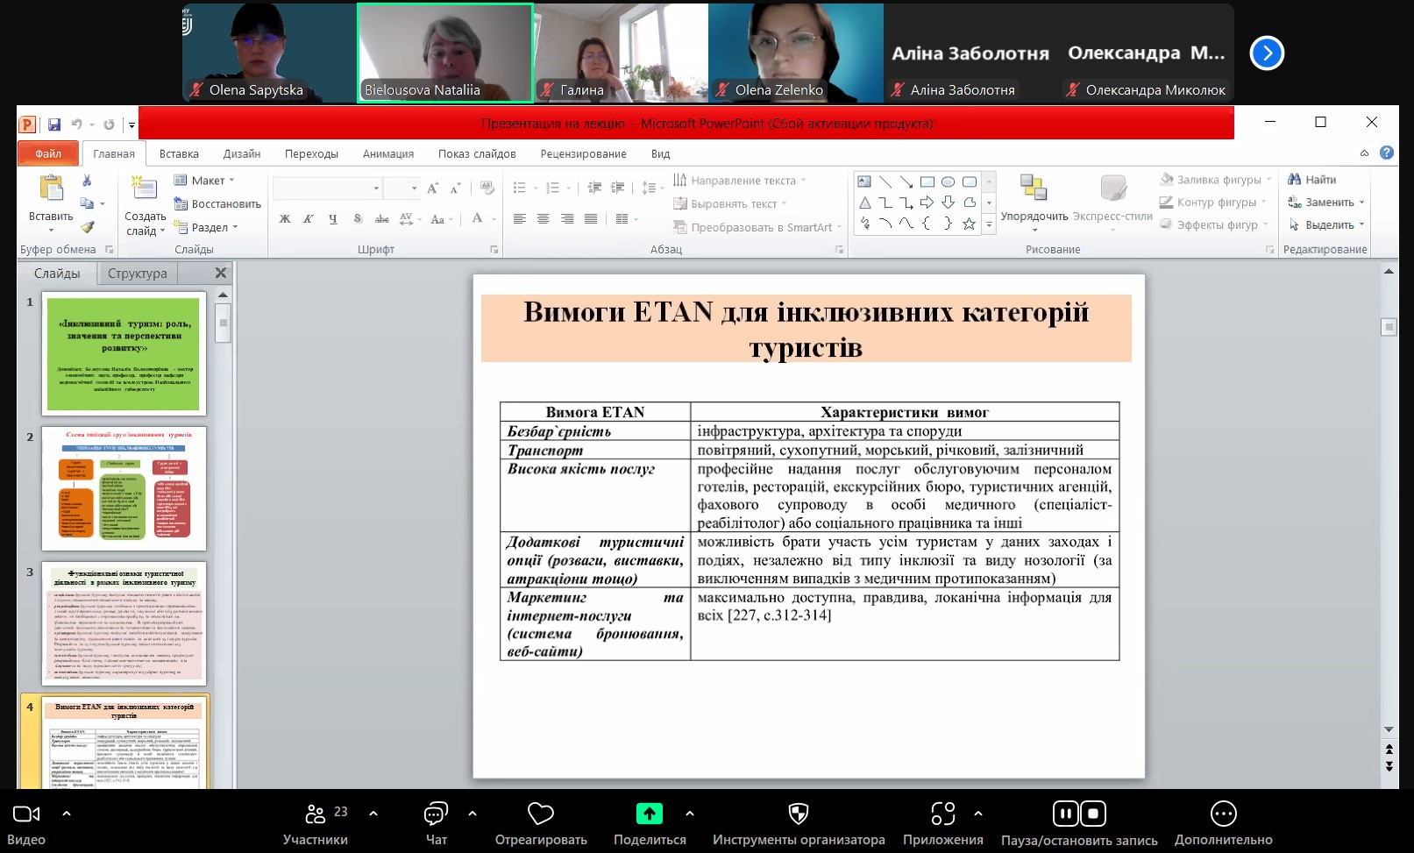Expand the shapes gallery more arrow
The height and width of the screenshot is (853, 1414).
click(x=989, y=225)
